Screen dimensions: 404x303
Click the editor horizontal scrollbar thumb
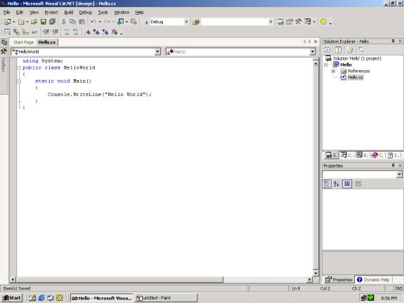tap(120, 279)
